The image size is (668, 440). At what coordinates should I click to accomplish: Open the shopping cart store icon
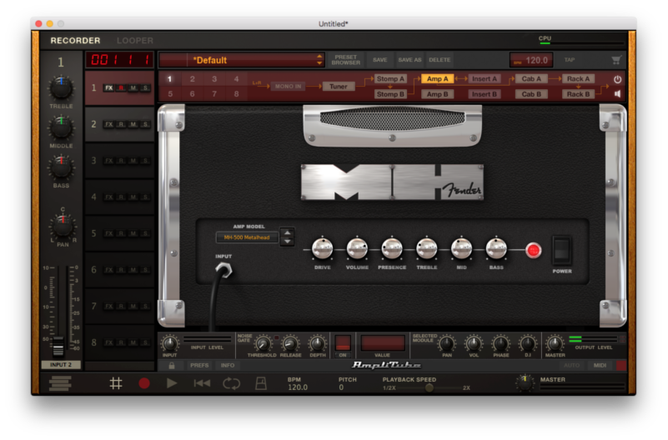616,60
